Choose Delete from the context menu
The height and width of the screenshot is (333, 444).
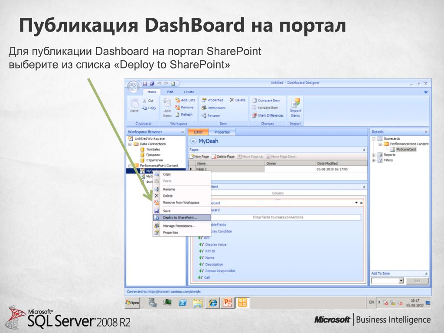(182, 196)
